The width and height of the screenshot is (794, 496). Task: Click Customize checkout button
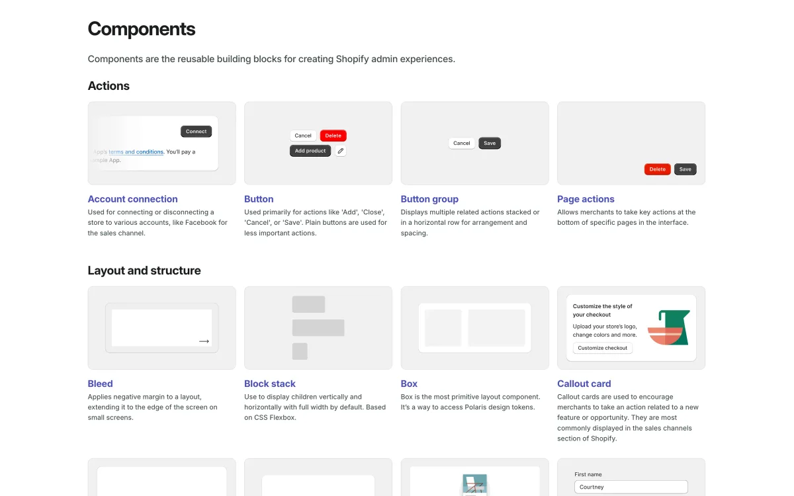[602, 348]
